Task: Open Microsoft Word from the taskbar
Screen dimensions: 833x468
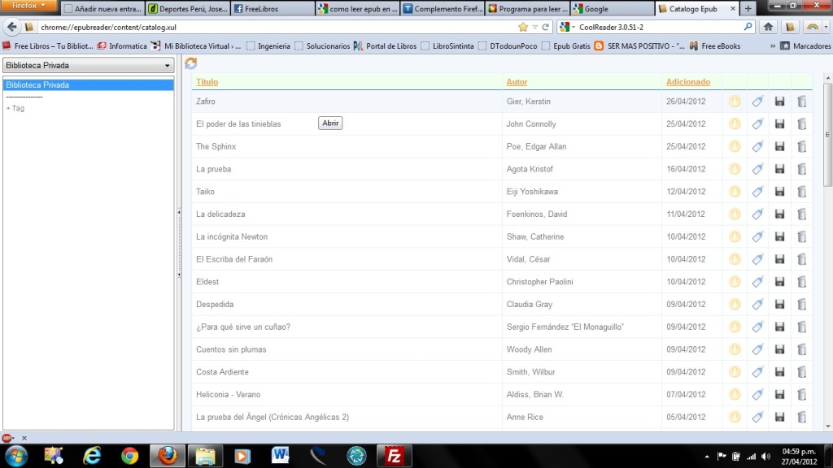Action: 280,455
